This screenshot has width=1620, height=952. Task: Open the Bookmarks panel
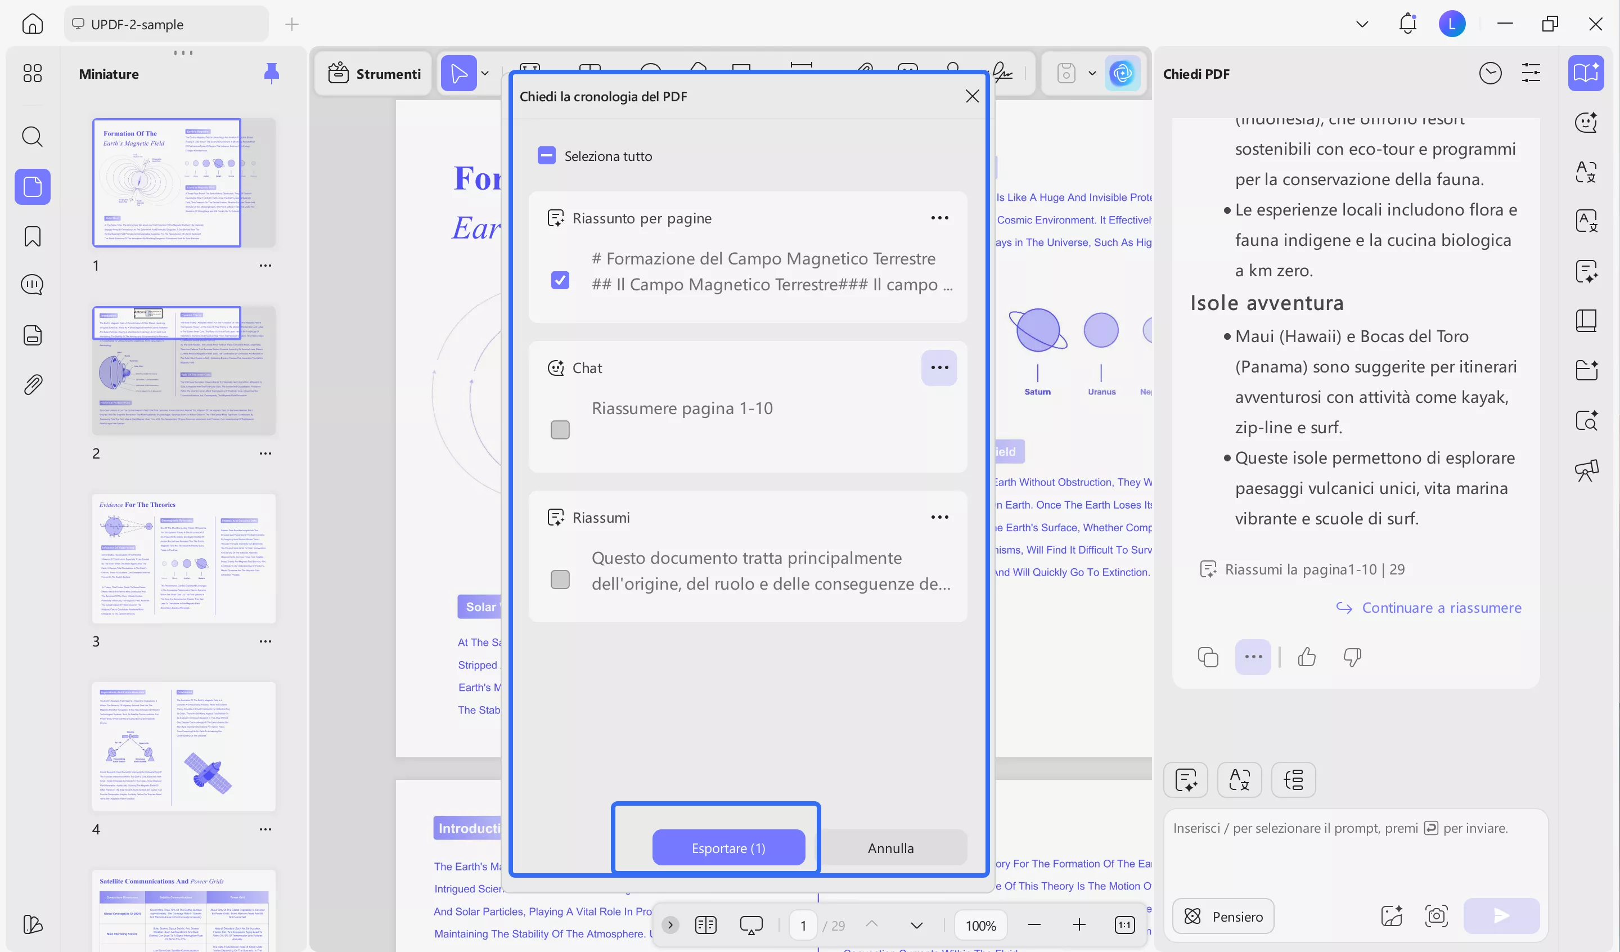pyautogui.click(x=32, y=236)
